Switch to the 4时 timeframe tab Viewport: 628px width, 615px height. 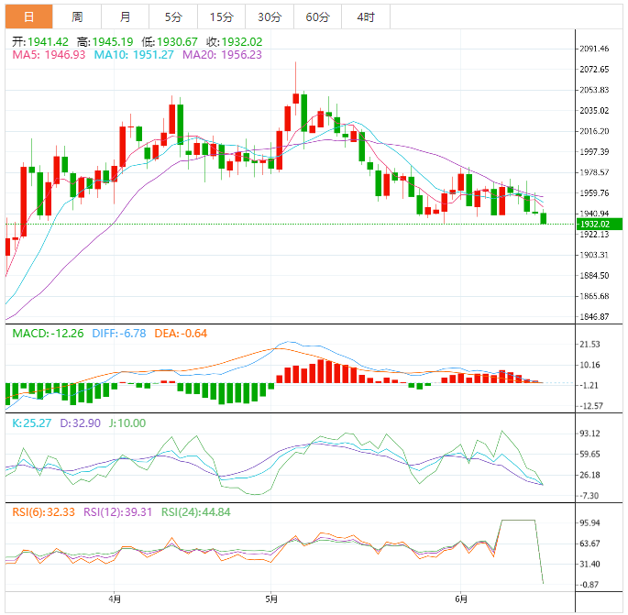tap(365, 16)
